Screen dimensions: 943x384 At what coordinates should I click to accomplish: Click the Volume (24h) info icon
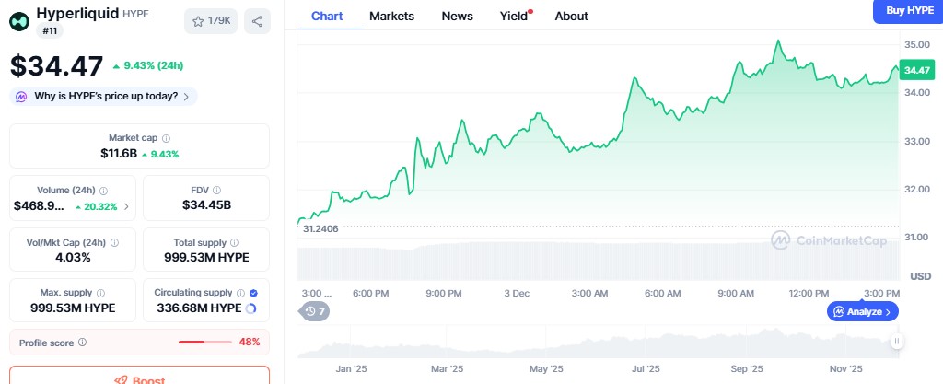coord(103,190)
